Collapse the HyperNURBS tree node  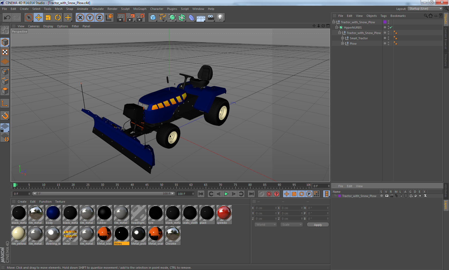pyautogui.click(x=337, y=27)
